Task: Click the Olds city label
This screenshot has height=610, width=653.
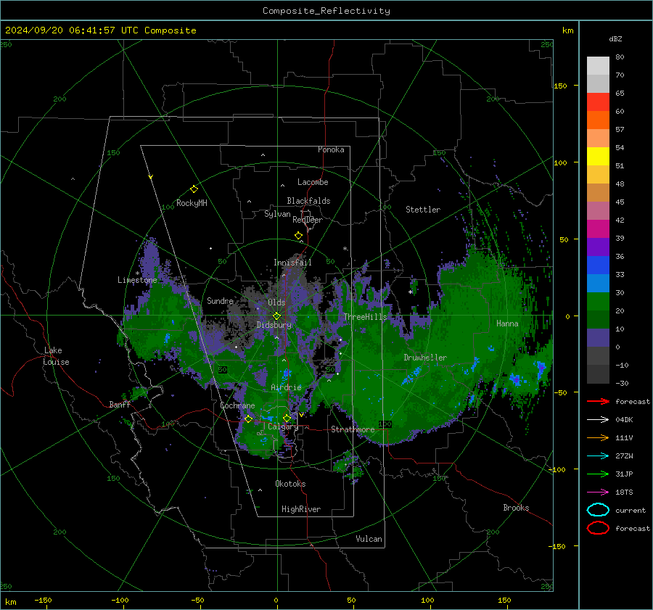Action: pos(276,302)
